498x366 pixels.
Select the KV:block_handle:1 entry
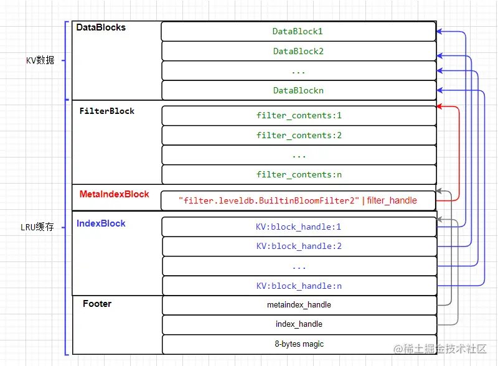coord(298,227)
